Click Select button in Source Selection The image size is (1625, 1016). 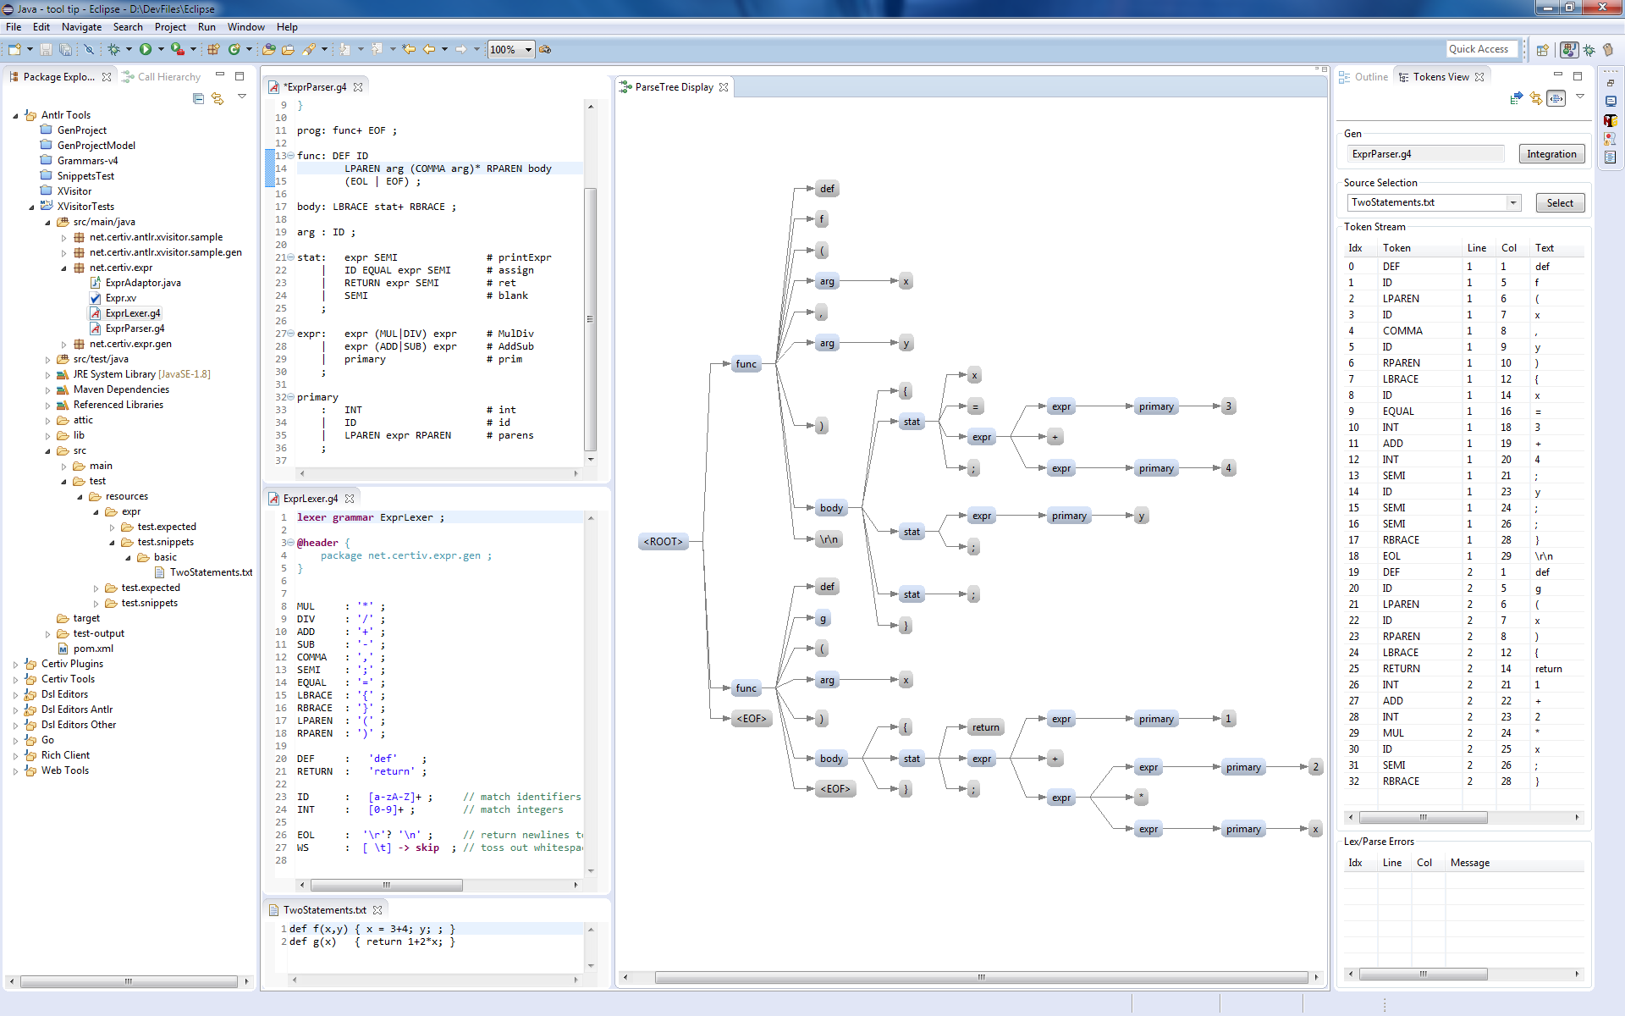point(1560,202)
